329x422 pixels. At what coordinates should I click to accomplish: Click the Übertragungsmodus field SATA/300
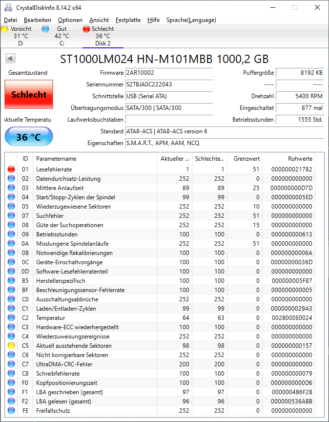click(169, 108)
